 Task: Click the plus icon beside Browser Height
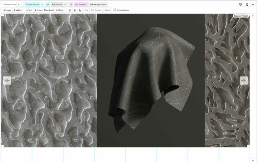click(x=253, y=16)
